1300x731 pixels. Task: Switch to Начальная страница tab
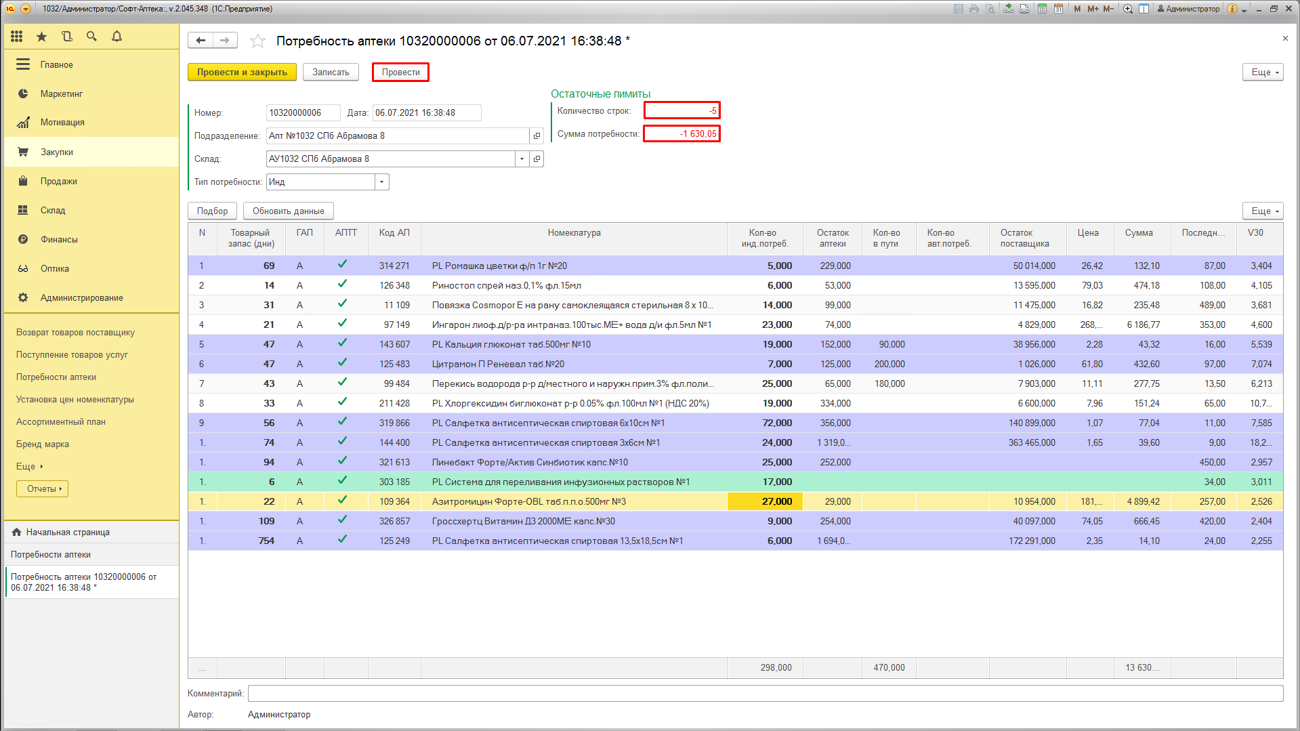click(x=68, y=532)
